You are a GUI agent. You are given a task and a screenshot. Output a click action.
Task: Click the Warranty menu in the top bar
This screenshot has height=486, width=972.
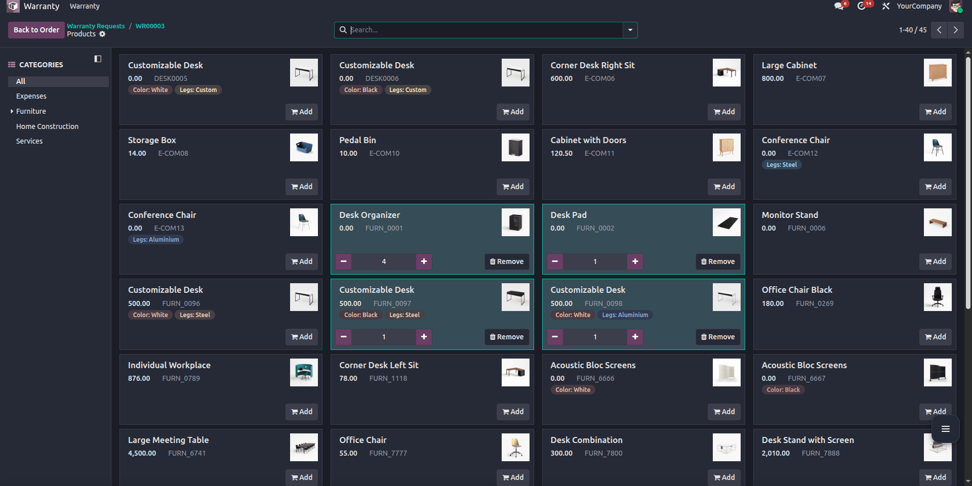[x=84, y=6]
